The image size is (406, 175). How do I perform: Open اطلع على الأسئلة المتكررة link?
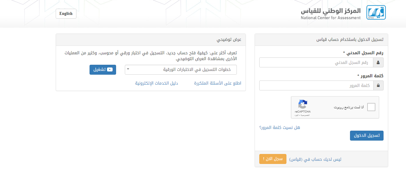pyautogui.click(x=218, y=83)
